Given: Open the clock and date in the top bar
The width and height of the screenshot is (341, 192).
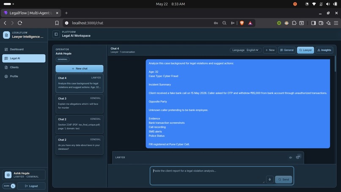Looking at the screenshot, I should pyautogui.click(x=170, y=4).
